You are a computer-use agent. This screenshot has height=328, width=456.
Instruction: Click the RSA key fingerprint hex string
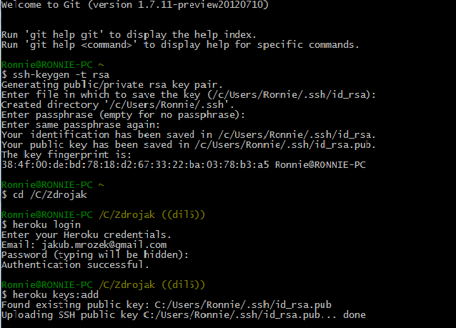click(x=134, y=165)
